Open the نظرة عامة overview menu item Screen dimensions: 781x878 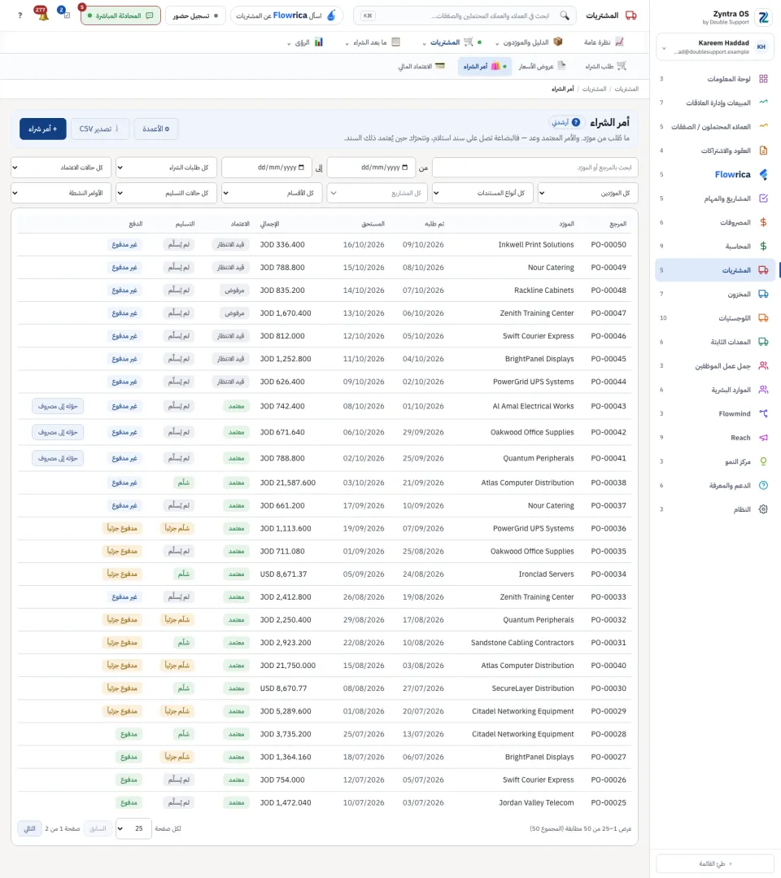[x=604, y=42]
